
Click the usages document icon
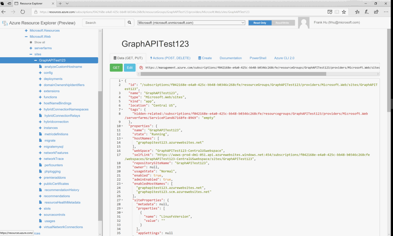point(40,221)
